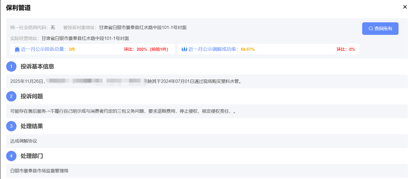Screen dimensions: 408x179
Task: Click the red-blue siren icon for complaint total
Action: tap(17, 49)
